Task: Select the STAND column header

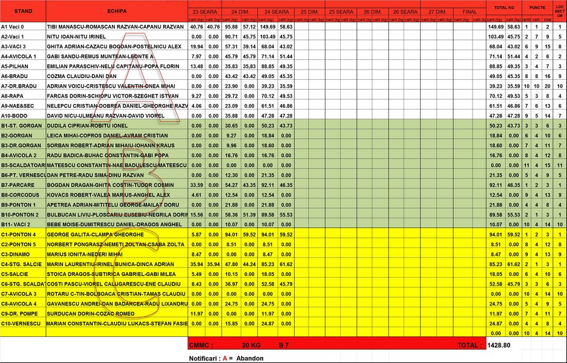Action: pos(23,11)
